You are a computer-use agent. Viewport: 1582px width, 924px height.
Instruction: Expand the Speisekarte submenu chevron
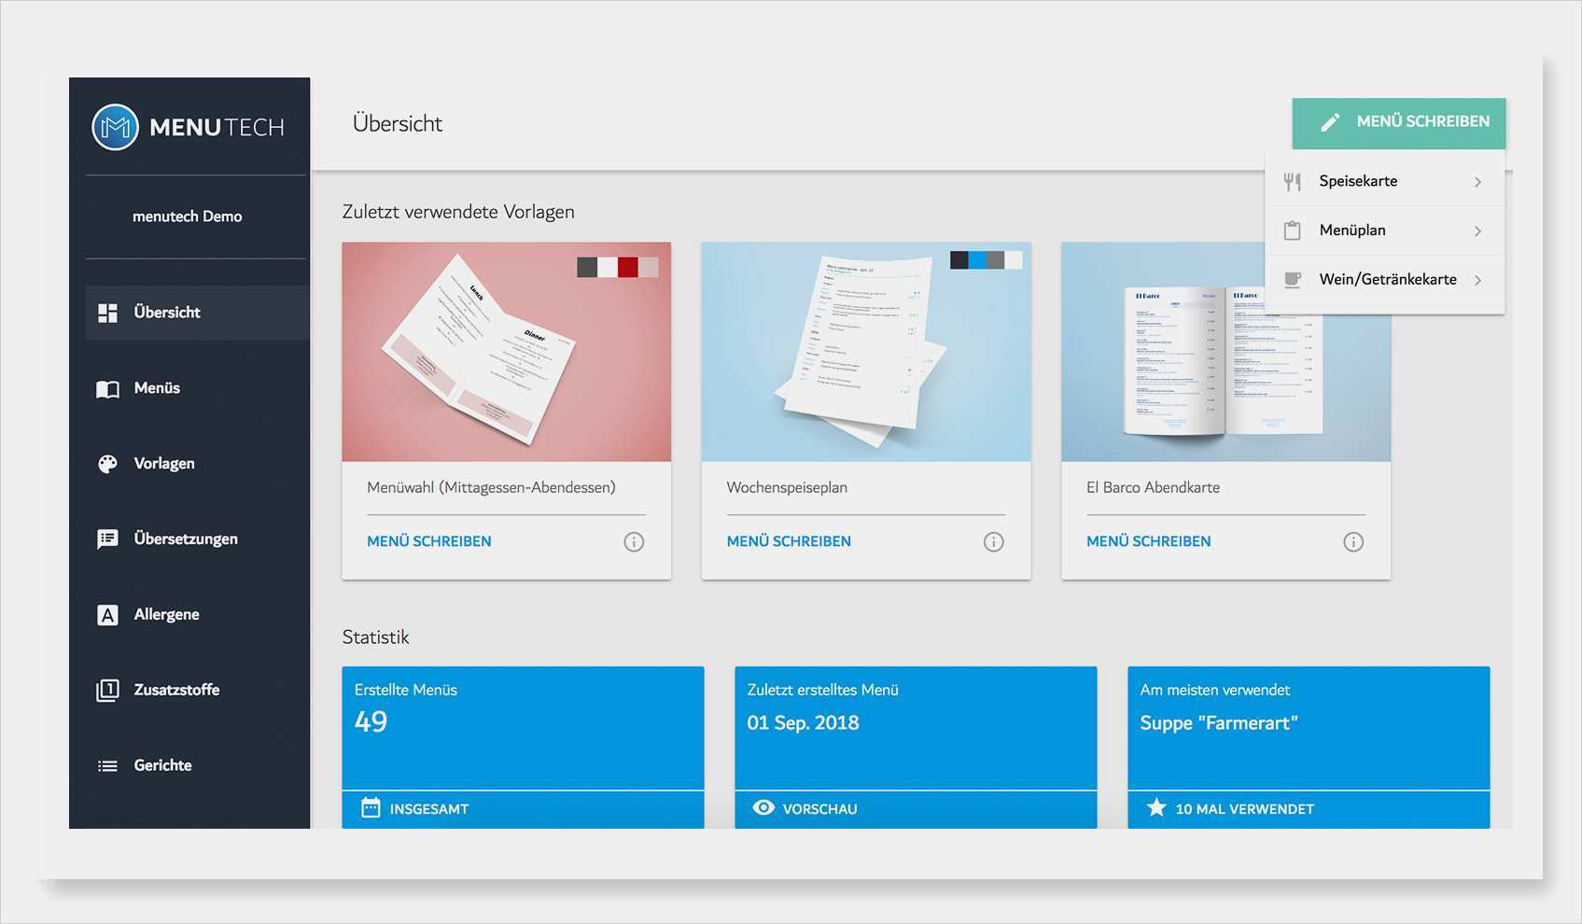pos(1477,182)
